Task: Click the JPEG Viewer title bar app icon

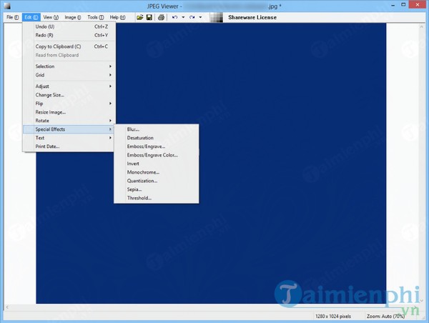Action: point(7,6)
